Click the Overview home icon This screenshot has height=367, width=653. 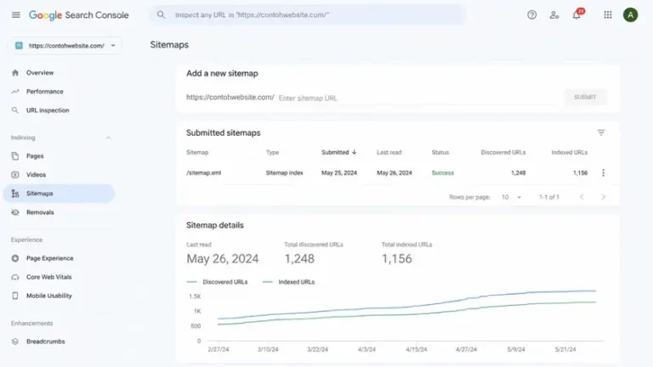point(15,73)
